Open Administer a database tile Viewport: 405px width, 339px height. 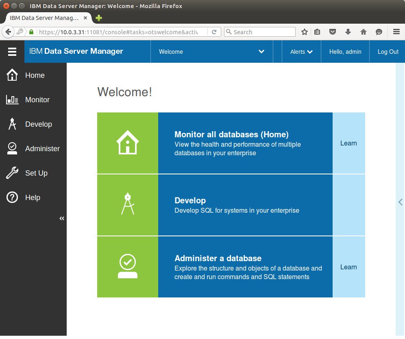click(245, 267)
